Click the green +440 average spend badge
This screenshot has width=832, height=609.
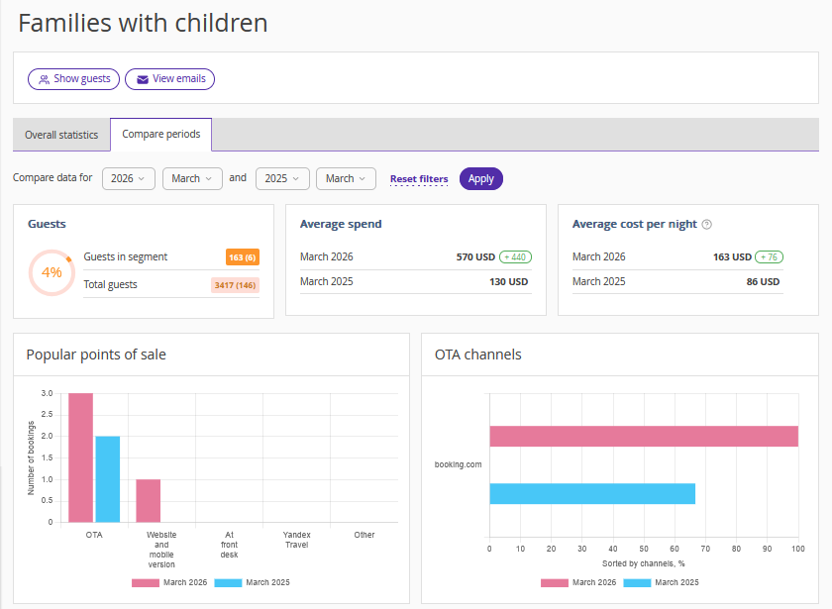click(515, 256)
